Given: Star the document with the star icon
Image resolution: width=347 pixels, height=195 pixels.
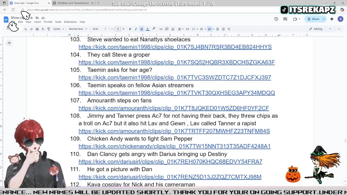Looking at the screenshot, I should coord(31,18).
